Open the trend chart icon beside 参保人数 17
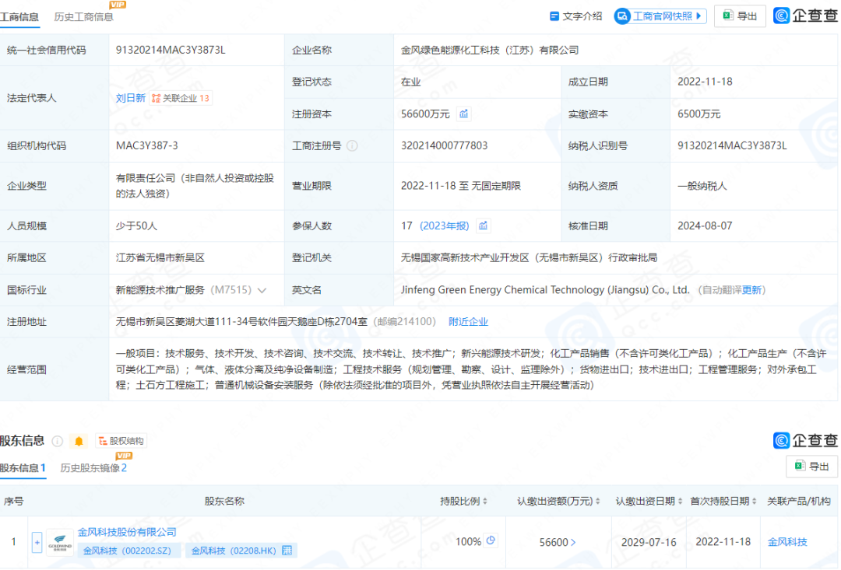Viewport: 841px width, 570px height. pyautogui.click(x=484, y=226)
